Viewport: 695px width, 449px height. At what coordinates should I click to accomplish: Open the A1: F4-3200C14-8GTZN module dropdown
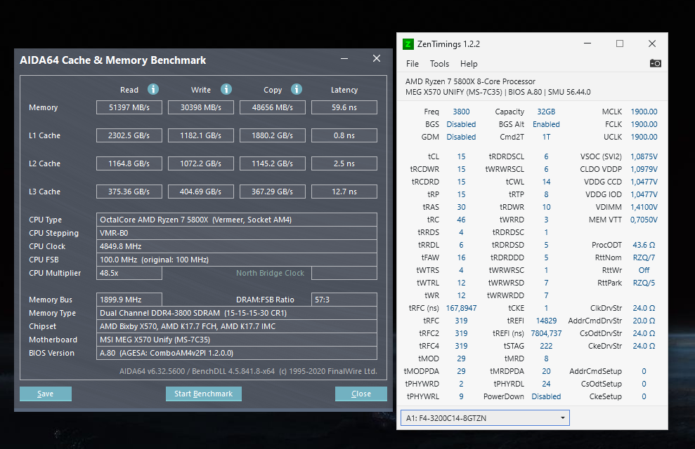485,418
